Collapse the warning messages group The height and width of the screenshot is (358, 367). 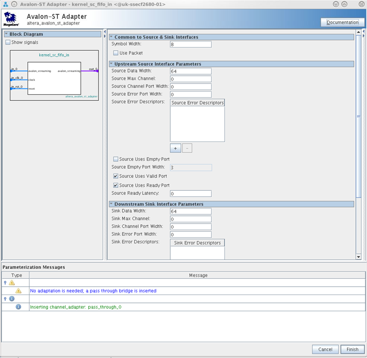(x=5, y=283)
